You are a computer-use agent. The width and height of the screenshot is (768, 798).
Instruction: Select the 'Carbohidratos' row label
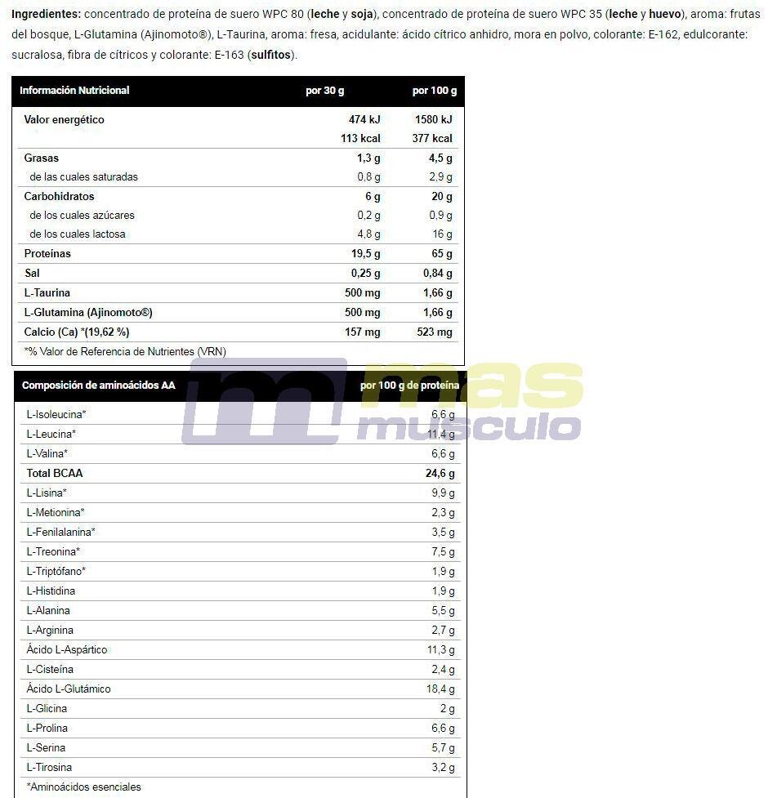59,197
